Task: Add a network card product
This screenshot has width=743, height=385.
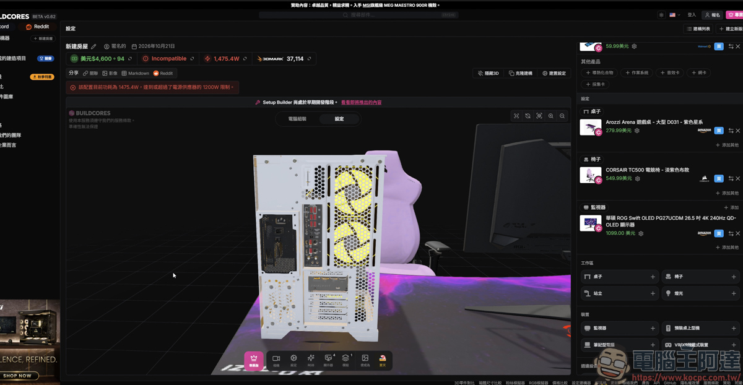Action: point(698,72)
